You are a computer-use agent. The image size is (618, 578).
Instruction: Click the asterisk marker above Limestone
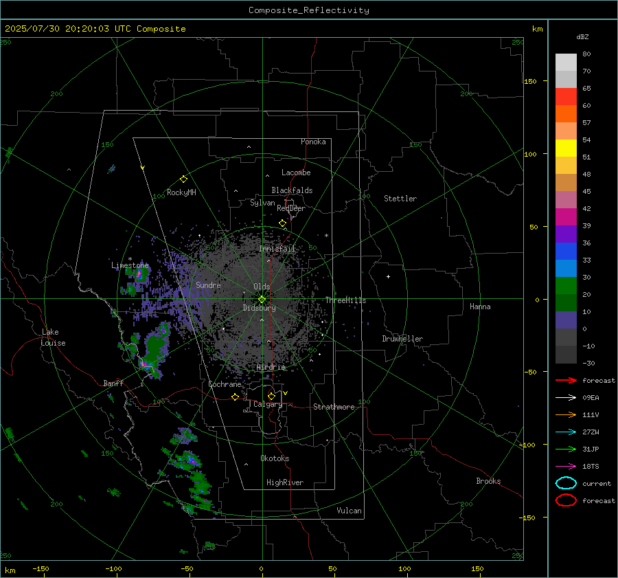click(130, 259)
